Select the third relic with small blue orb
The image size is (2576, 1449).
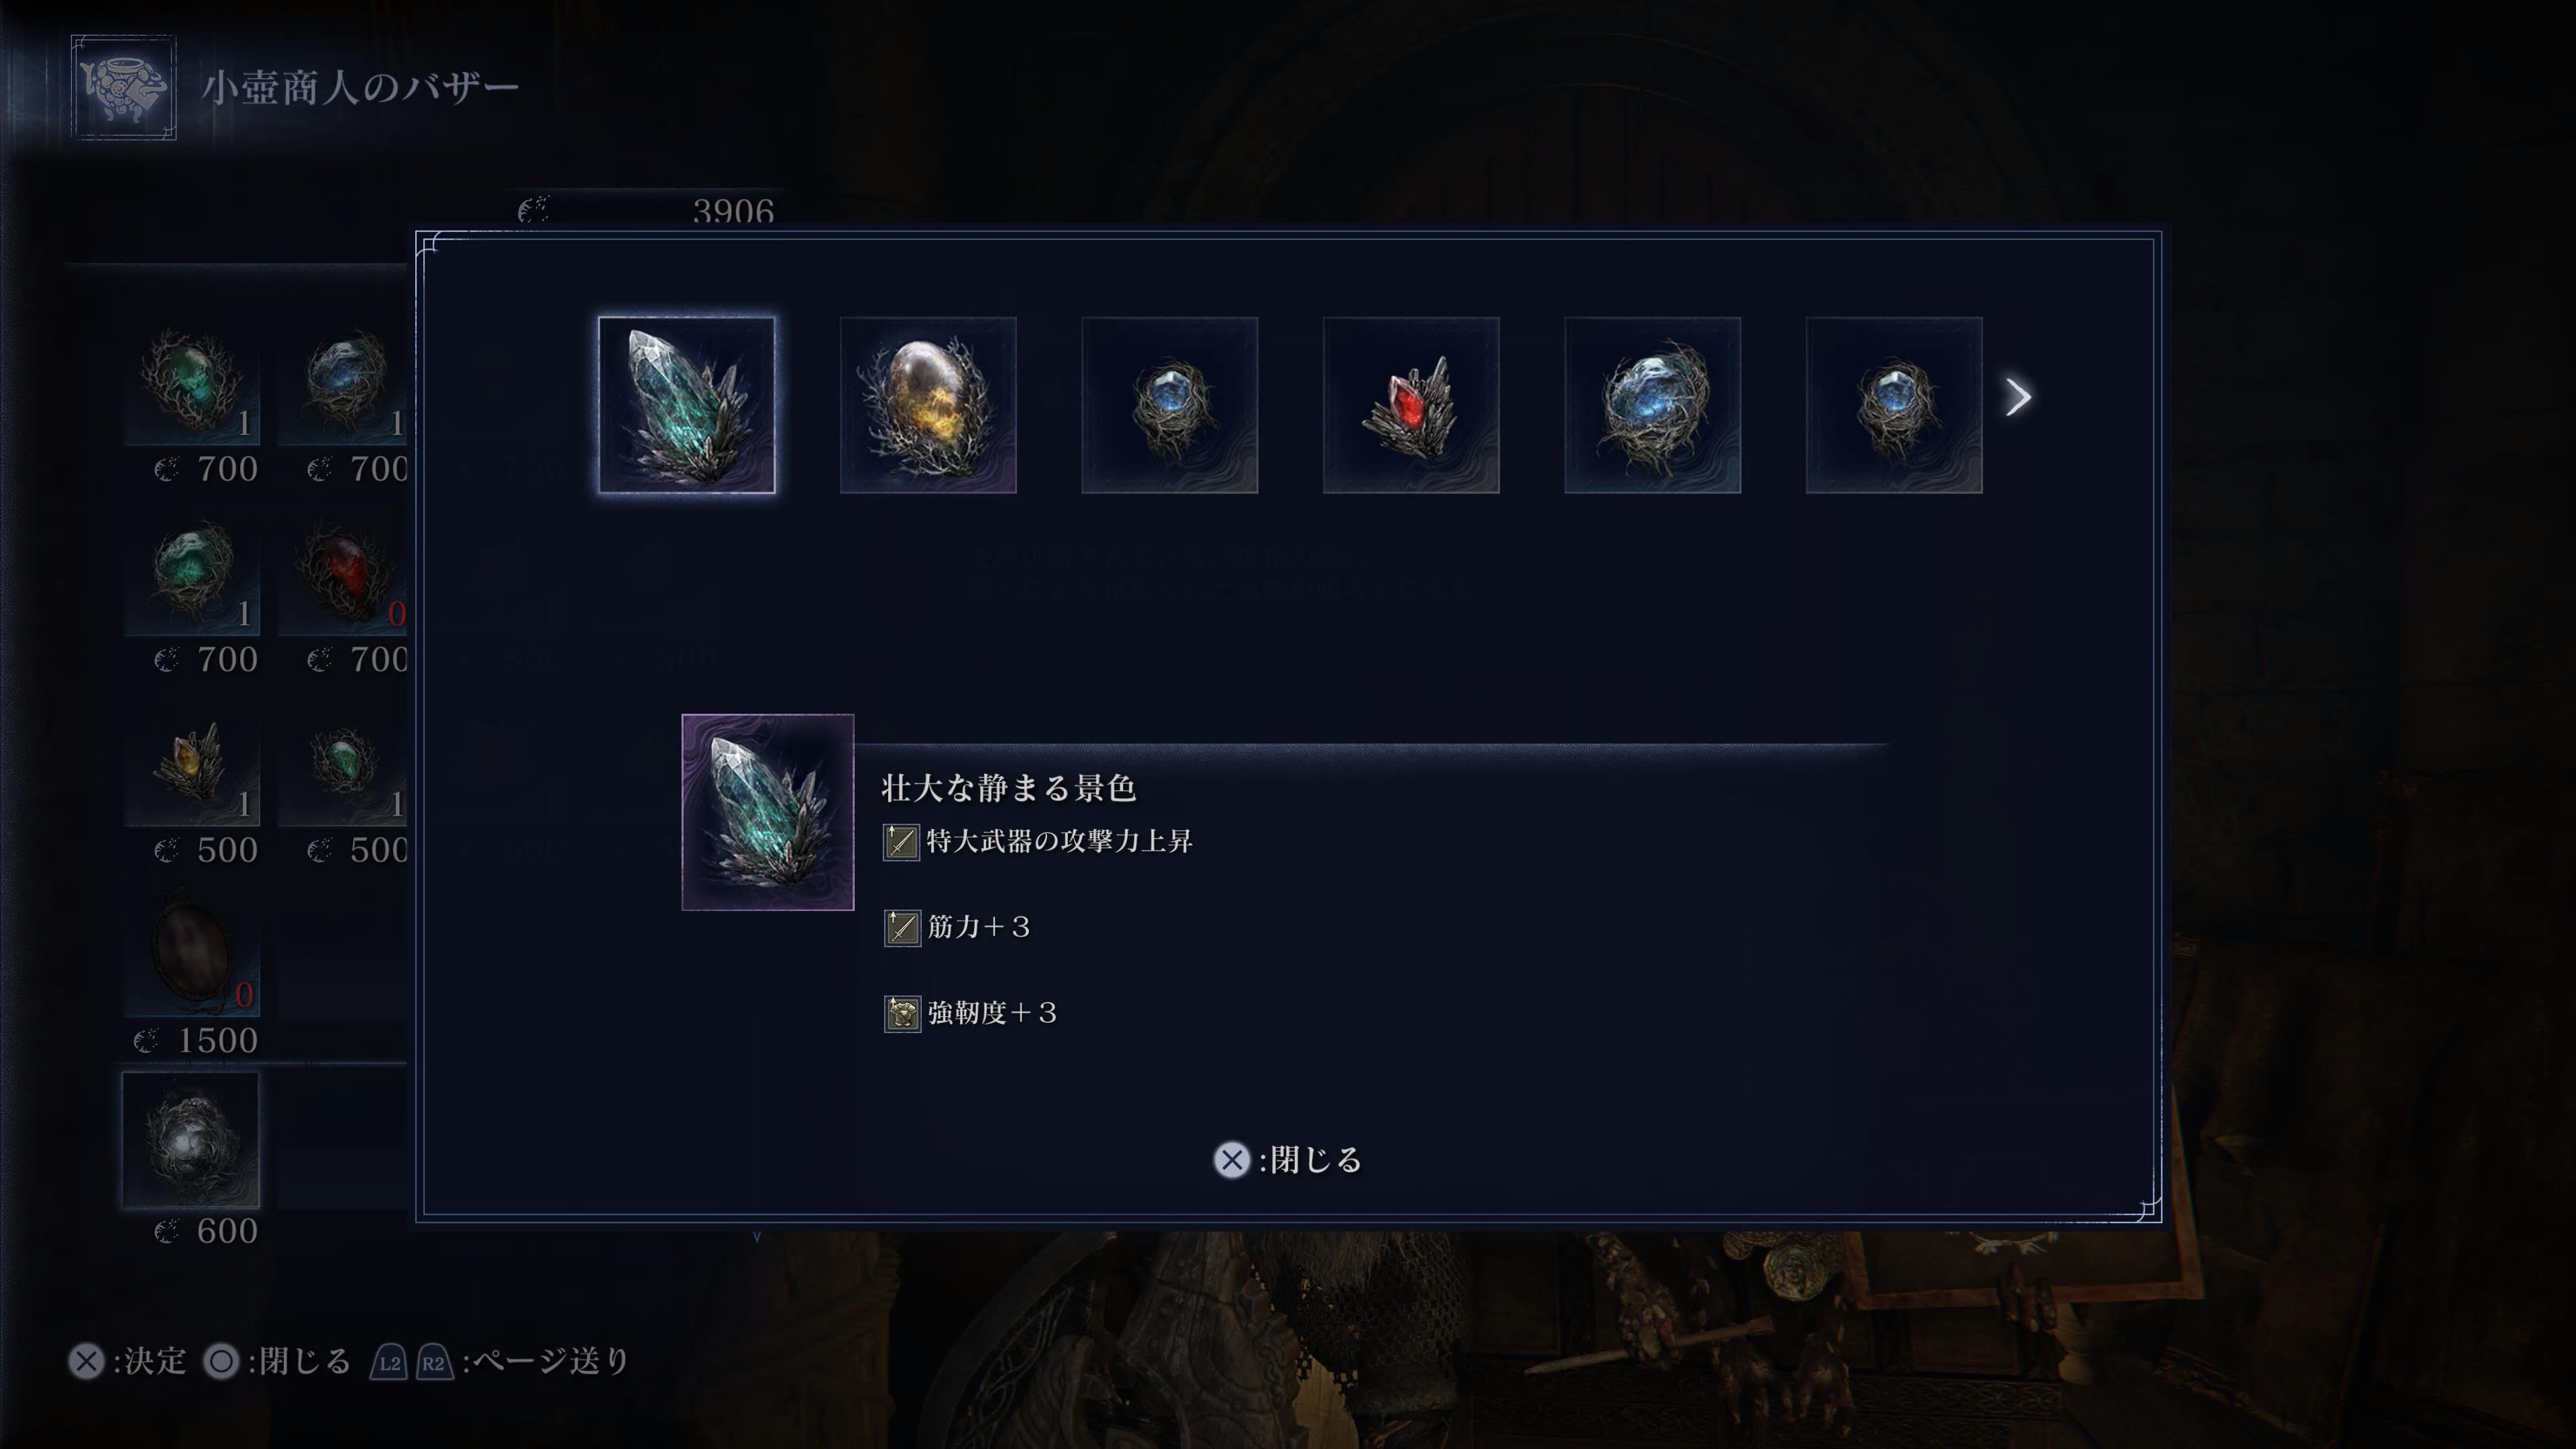(x=1169, y=405)
